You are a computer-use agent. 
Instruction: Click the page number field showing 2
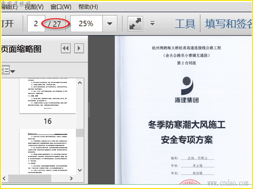[x=36, y=24]
